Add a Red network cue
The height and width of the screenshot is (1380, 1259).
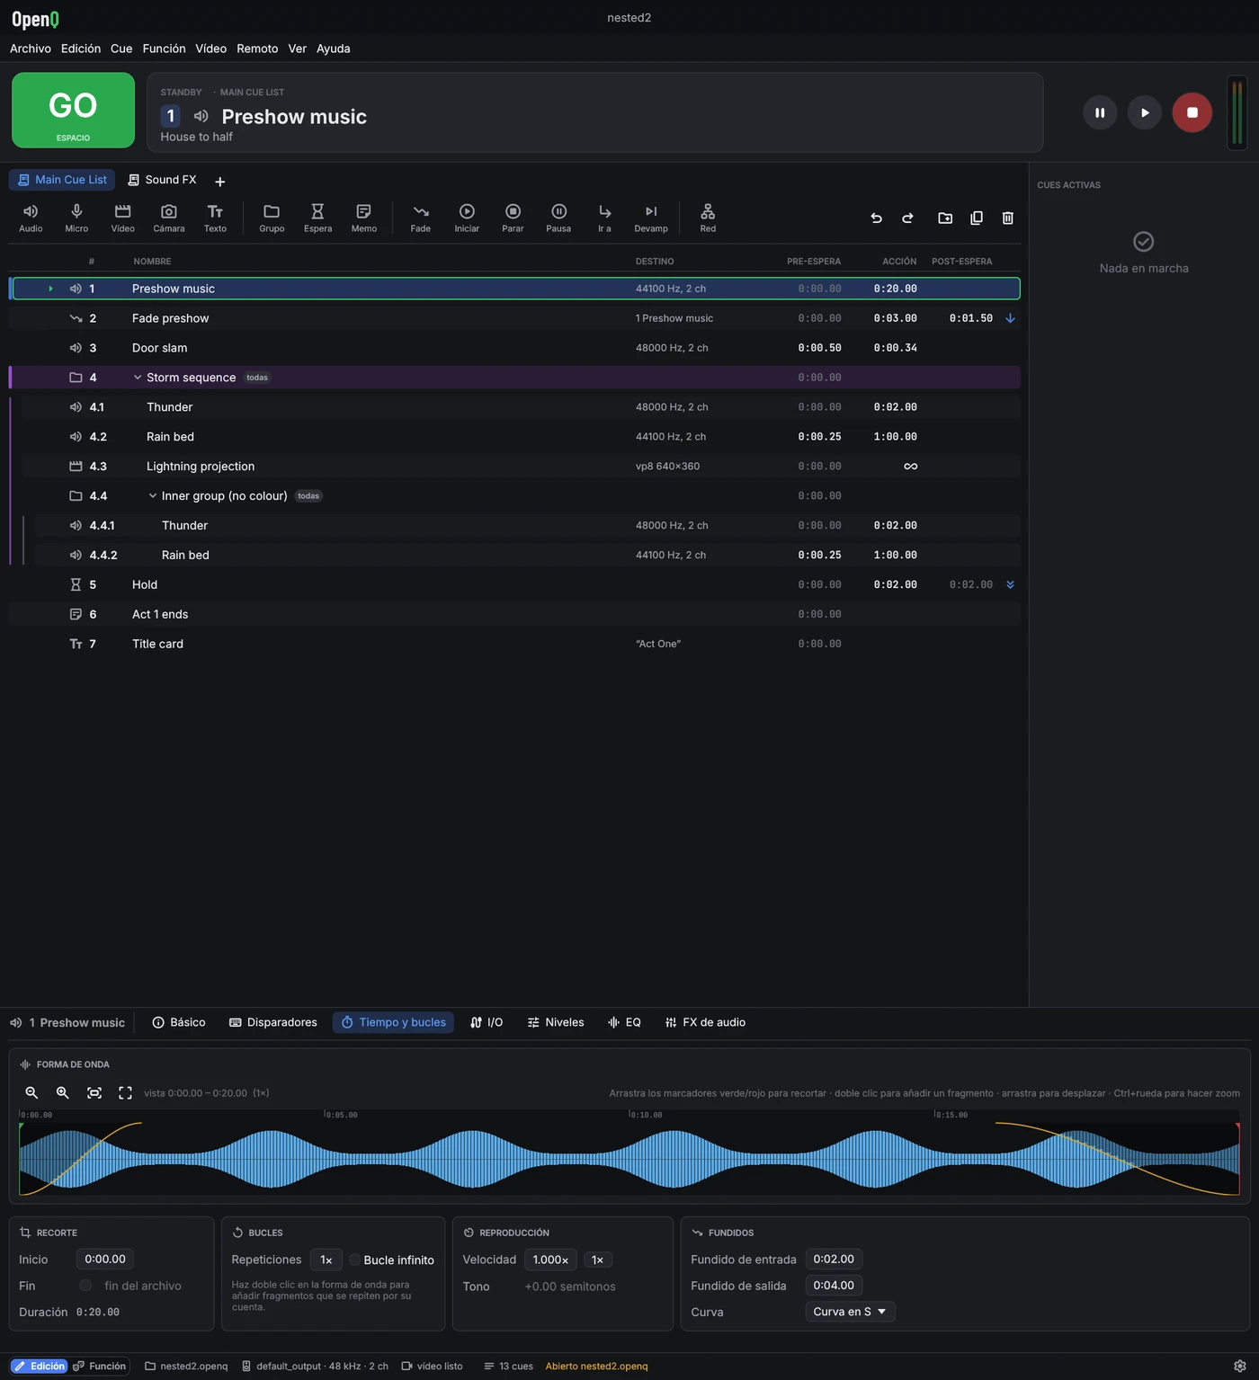(708, 218)
